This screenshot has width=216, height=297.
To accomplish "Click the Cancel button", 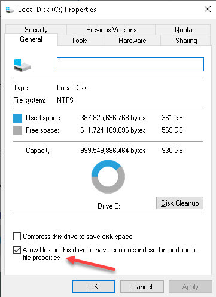I will point(142,287).
